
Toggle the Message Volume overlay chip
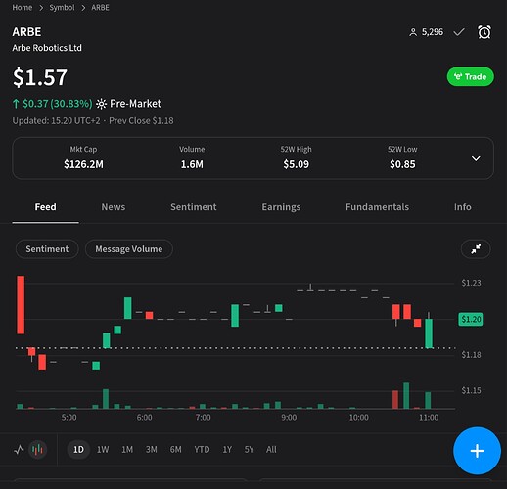(129, 249)
